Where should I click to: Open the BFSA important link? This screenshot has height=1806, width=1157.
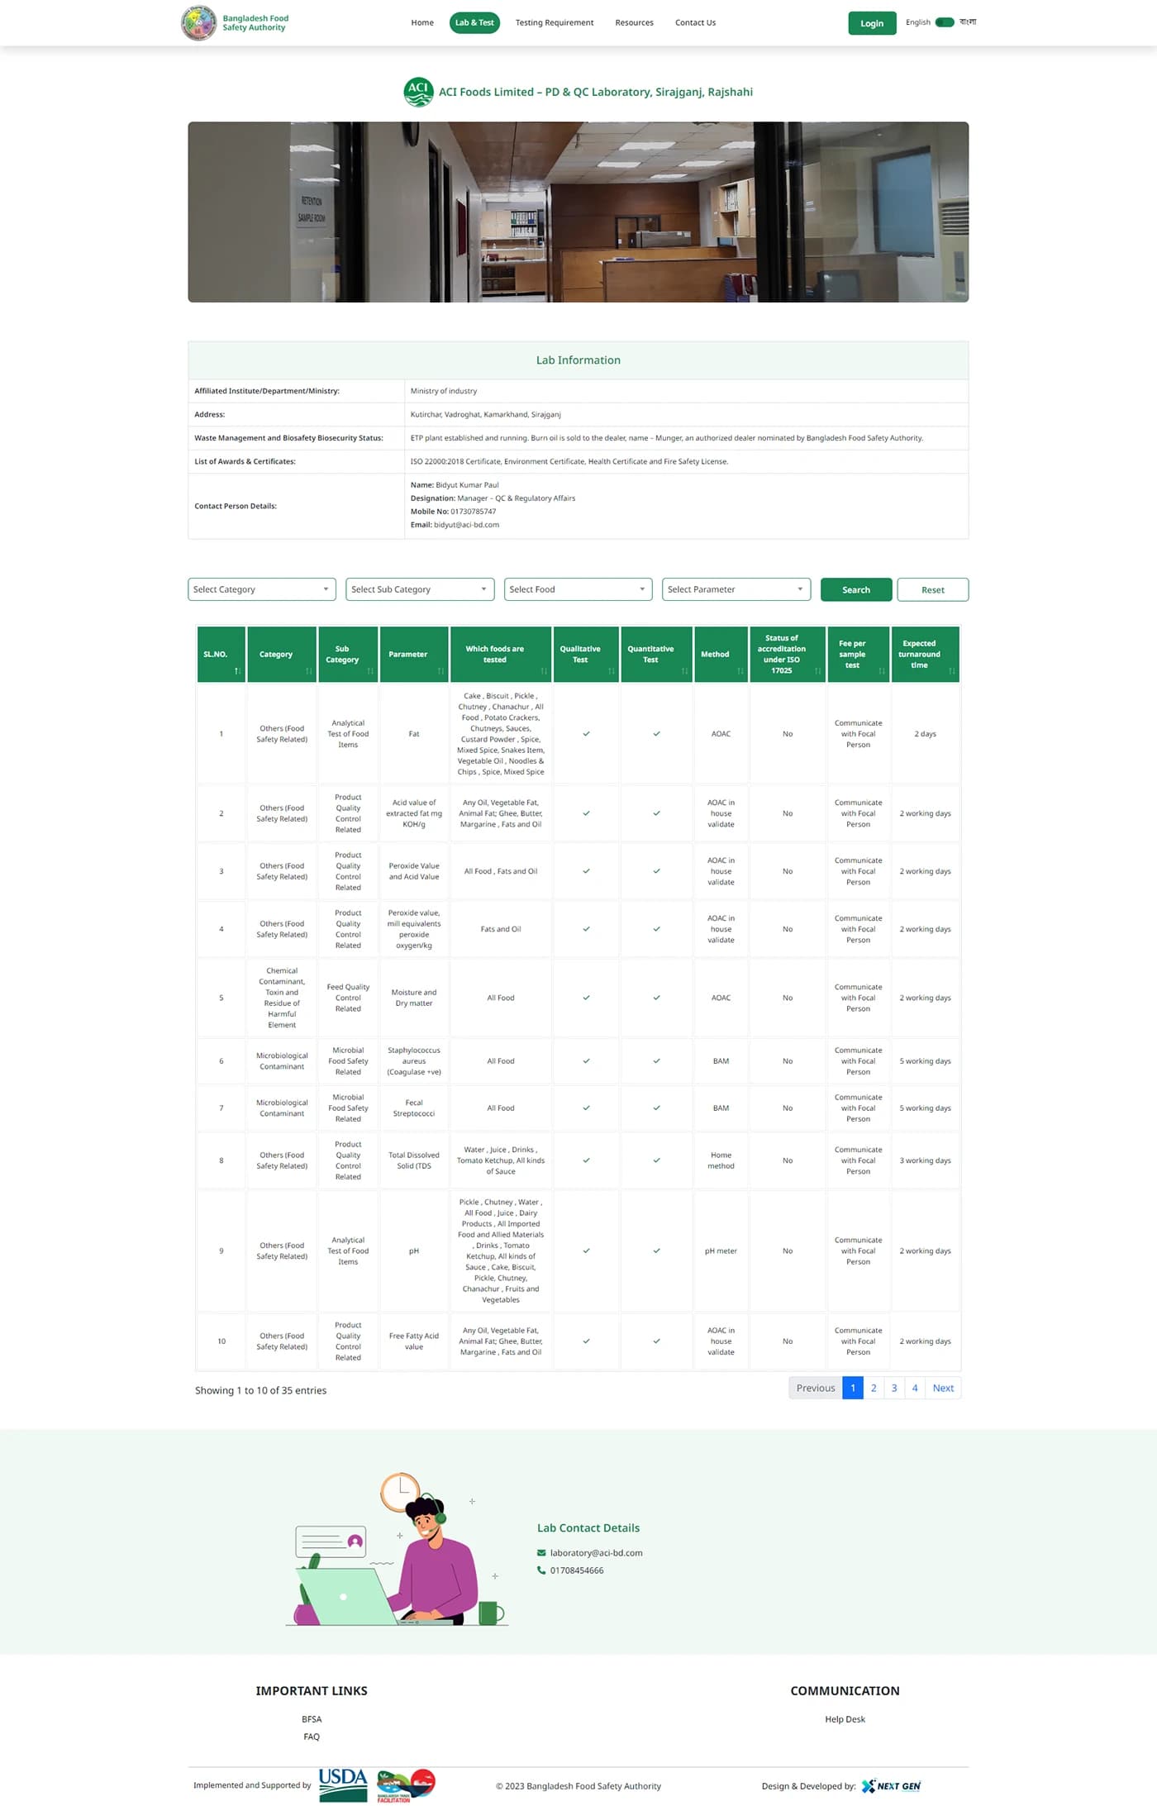(x=312, y=1718)
